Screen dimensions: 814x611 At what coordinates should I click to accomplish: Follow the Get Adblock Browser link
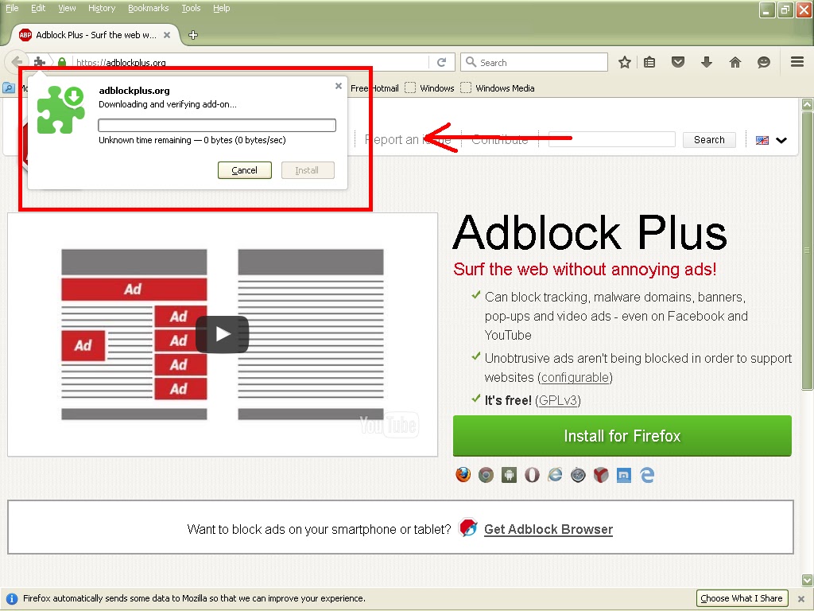pos(548,529)
